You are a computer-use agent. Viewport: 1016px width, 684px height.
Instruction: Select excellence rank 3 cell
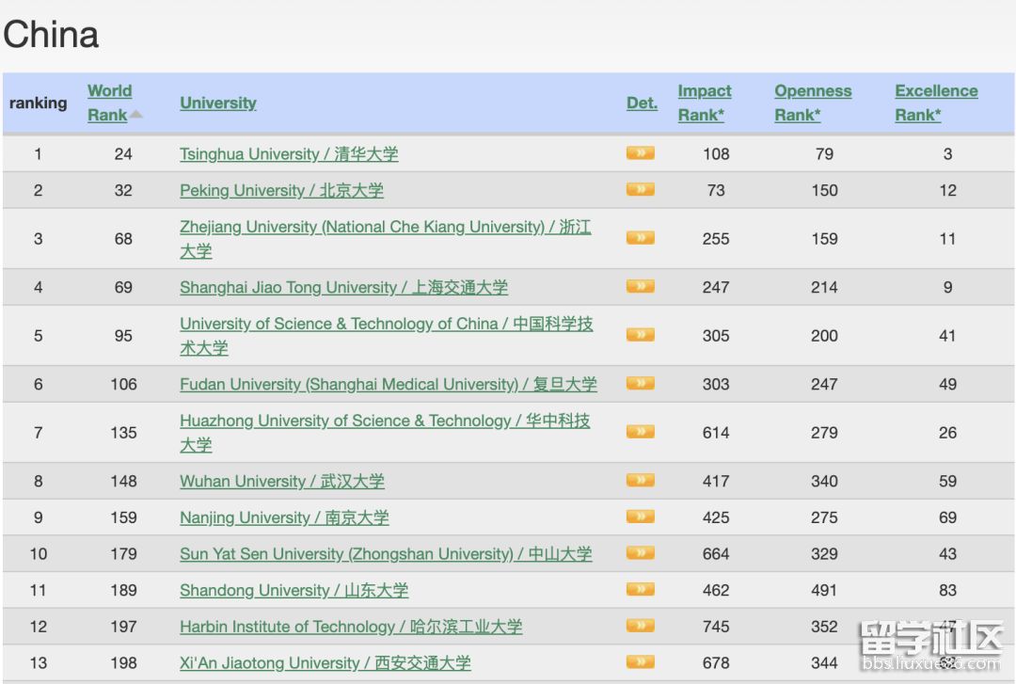947,154
